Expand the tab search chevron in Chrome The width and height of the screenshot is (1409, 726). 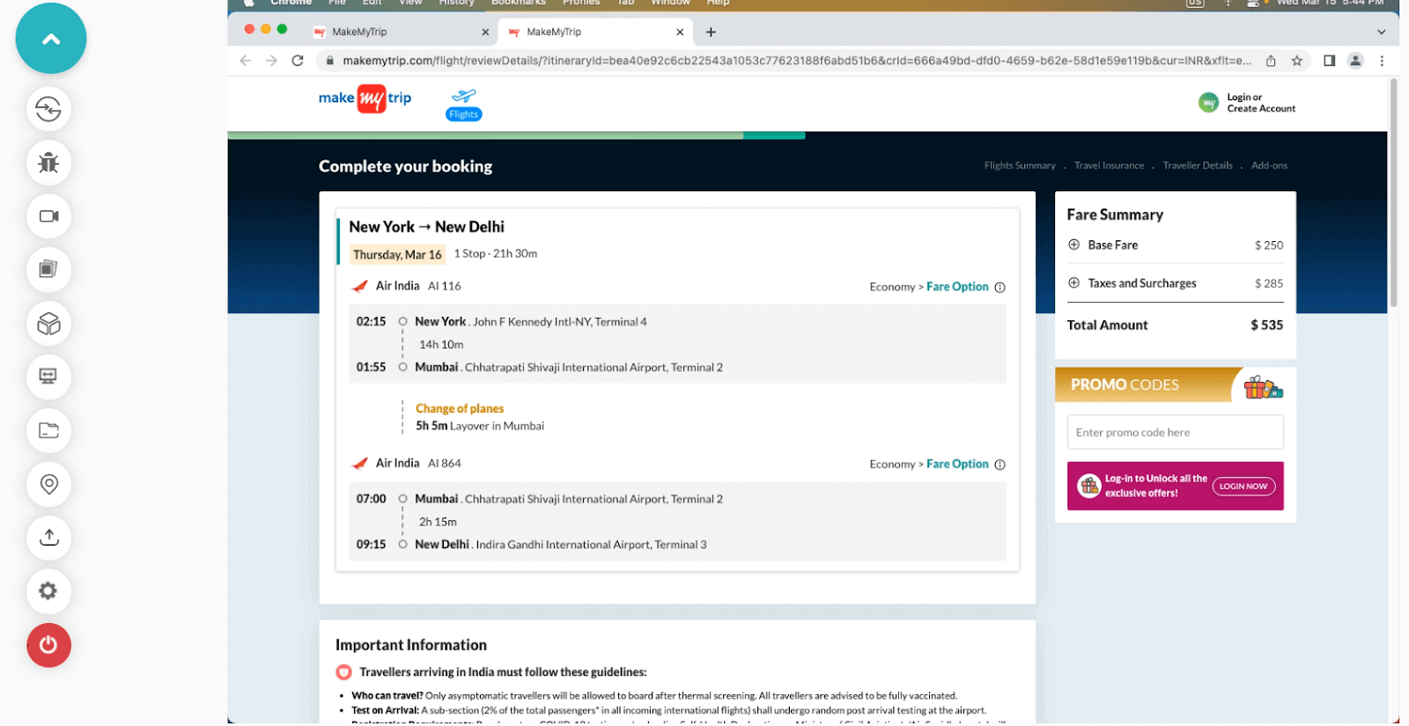click(x=1381, y=32)
